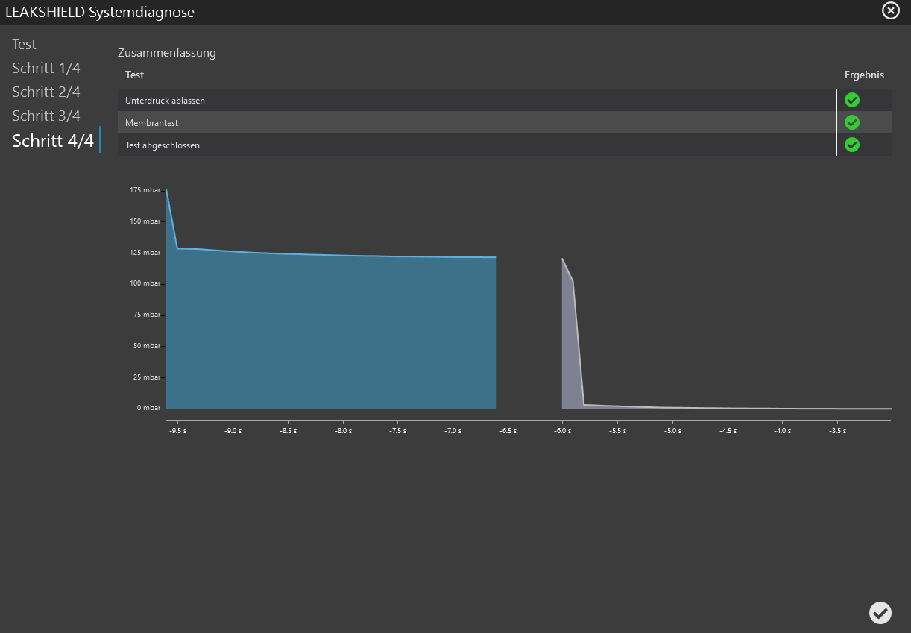Screen dimensions: 911x633
Task: Open the Test page in sidebar
Action: [x=25, y=45]
